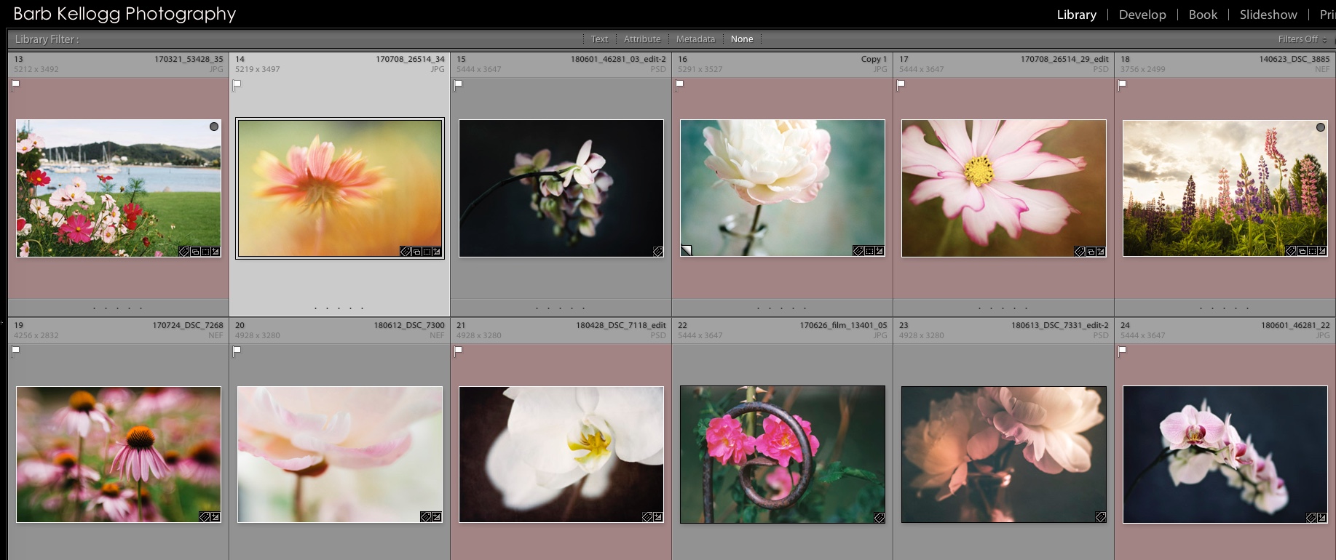Switch to the Book module
Viewport: 1336px width, 560px height.
click(1203, 15)
